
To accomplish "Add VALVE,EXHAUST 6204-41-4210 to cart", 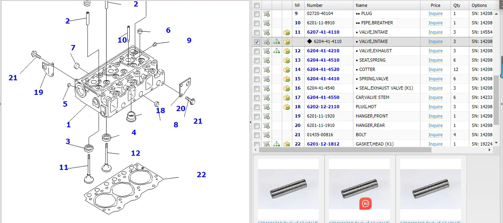I will pyautogui.click(x=266, y=51).
